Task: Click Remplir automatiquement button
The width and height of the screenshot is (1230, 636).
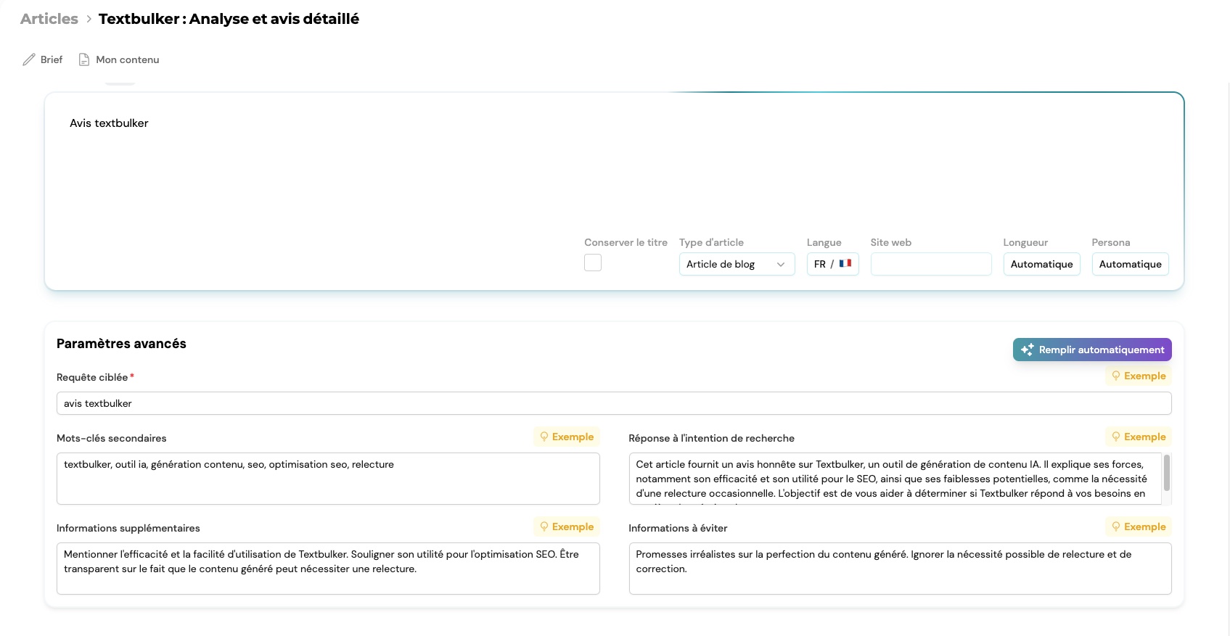Action: pos(1092,350)
